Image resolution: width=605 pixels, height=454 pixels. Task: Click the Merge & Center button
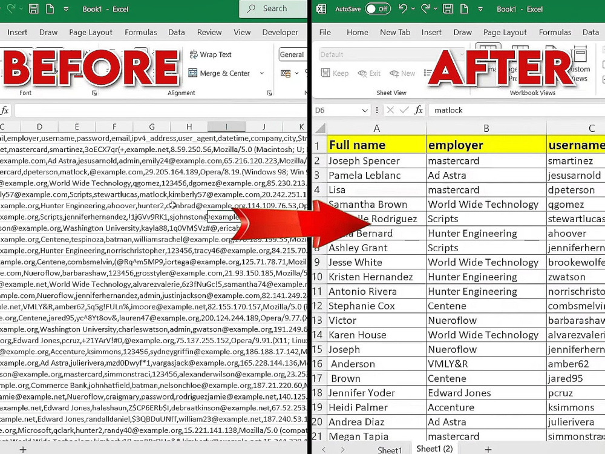(x=219, y=73)
